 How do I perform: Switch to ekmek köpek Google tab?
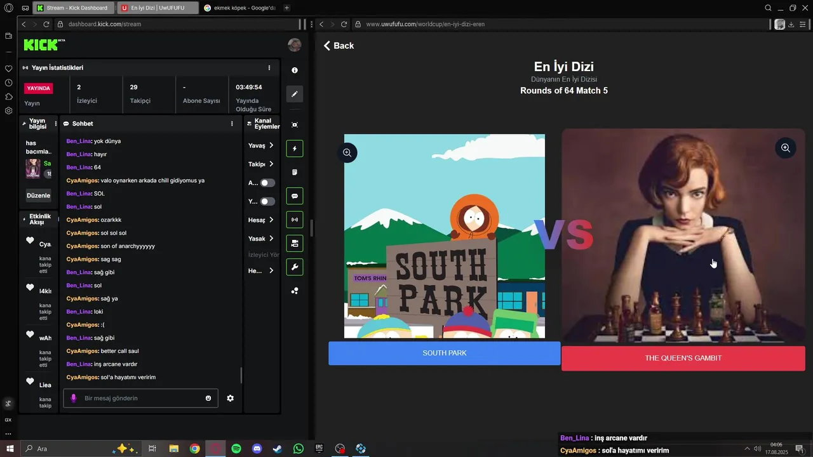coord(240,8)
